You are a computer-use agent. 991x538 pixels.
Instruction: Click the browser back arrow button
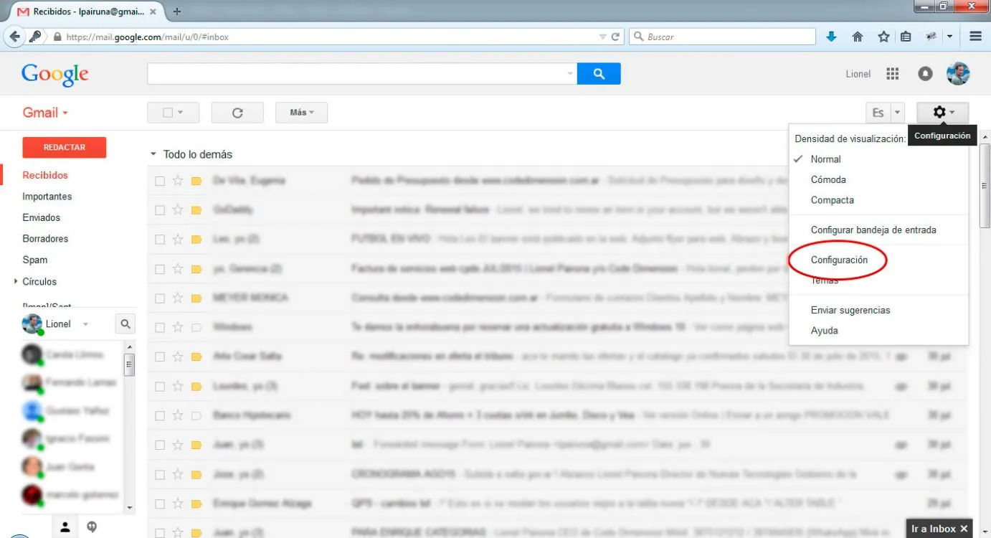(15, 37)
